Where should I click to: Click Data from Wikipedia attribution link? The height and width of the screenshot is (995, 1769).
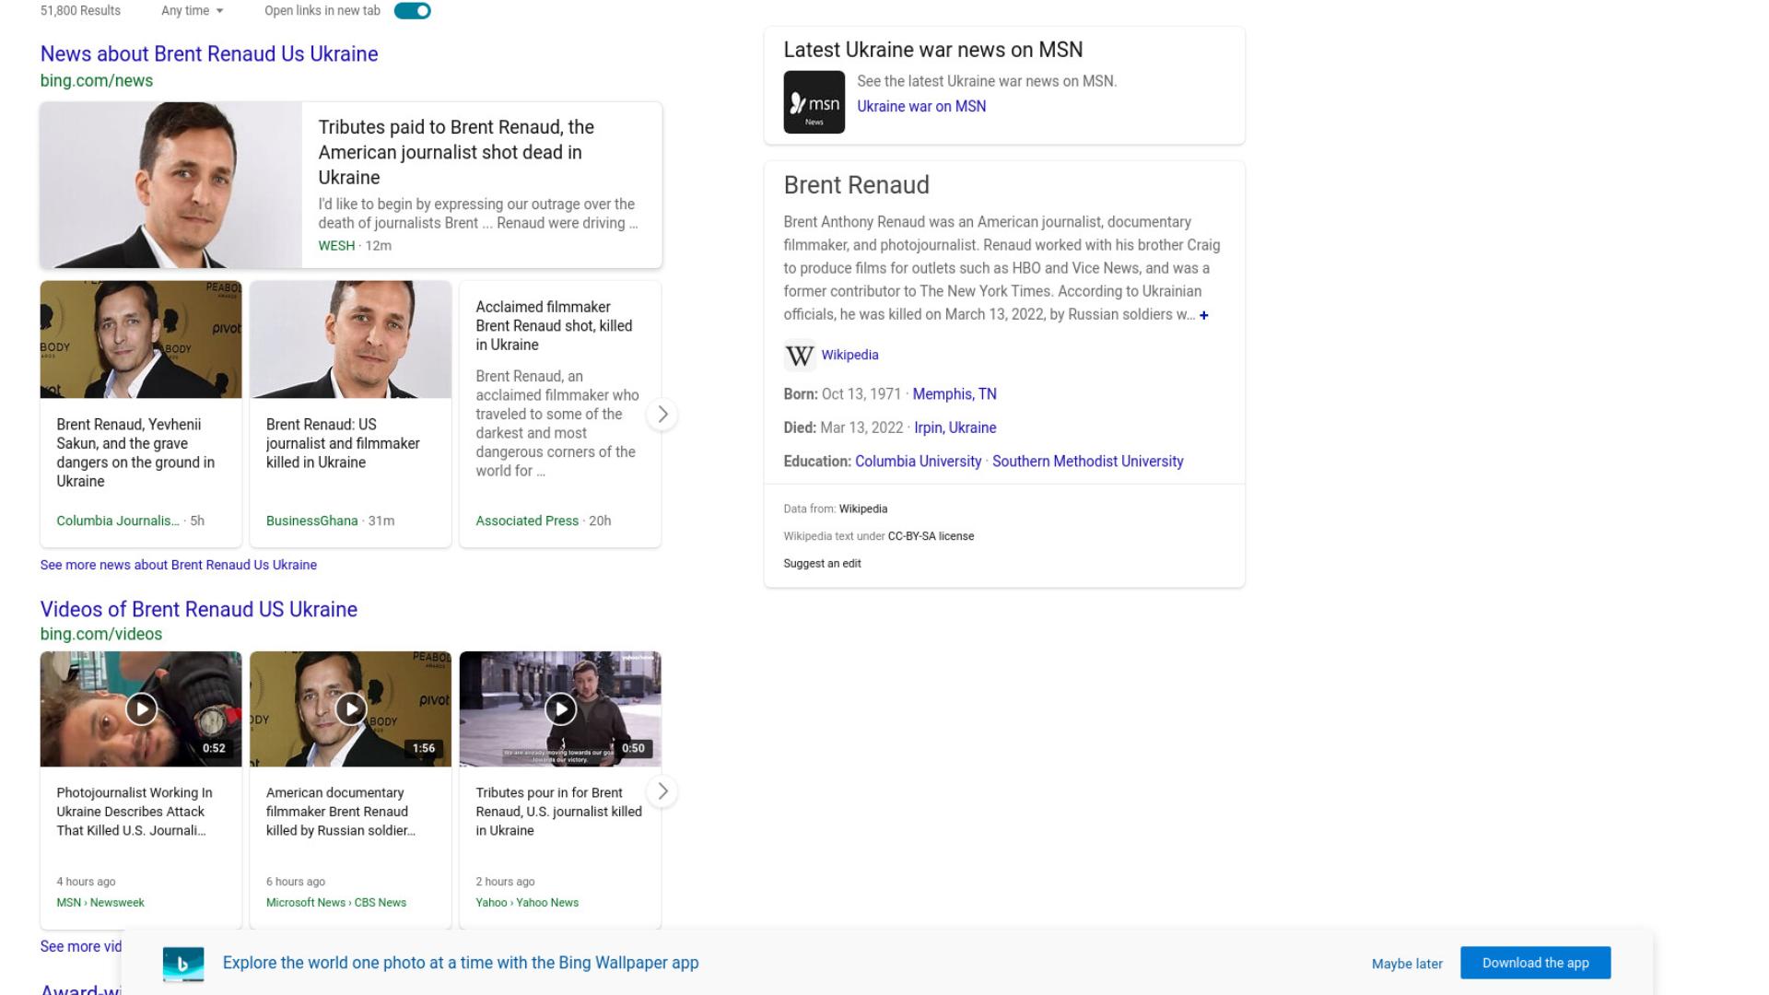coord(863,509)
